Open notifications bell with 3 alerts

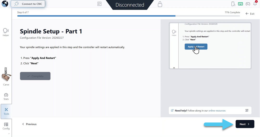coord(255,4)
